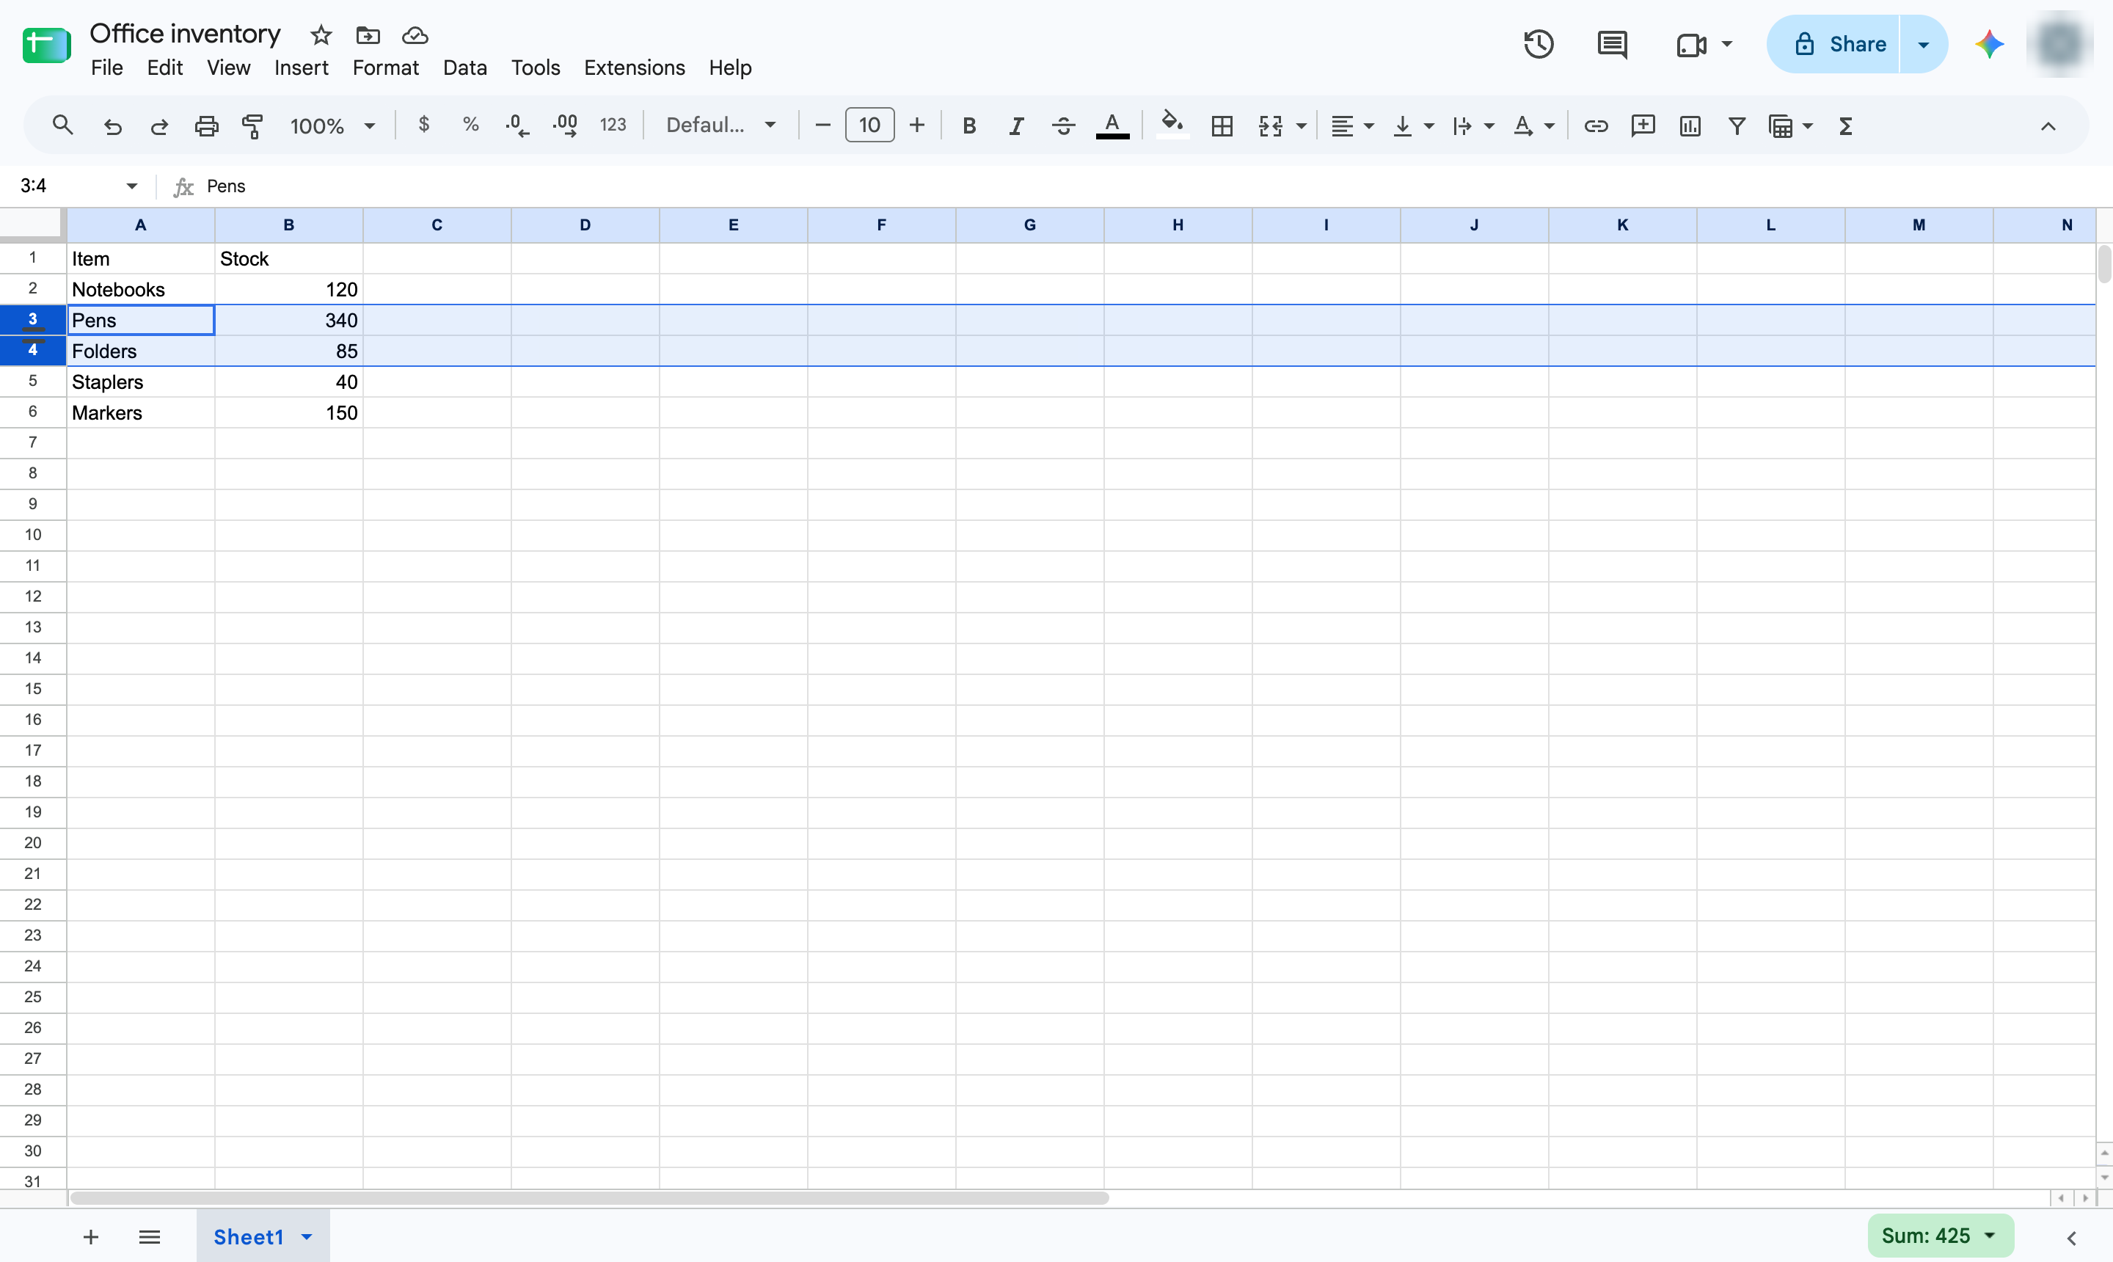The width and height of the screenshot is (2113, 1262).
Task: Open the zoom 100% dropdown
Action: 332,126
